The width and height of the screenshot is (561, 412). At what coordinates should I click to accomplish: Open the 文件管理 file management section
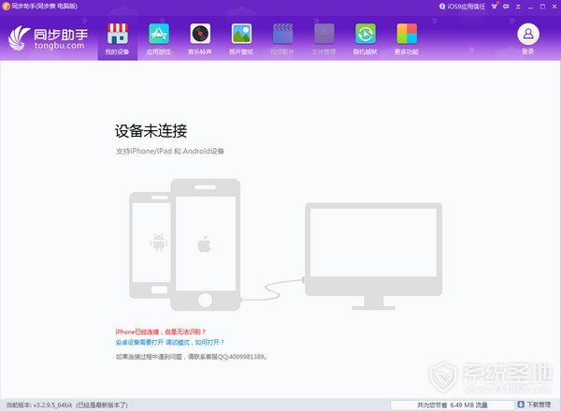pyautogui.click(x=324, y=39)
